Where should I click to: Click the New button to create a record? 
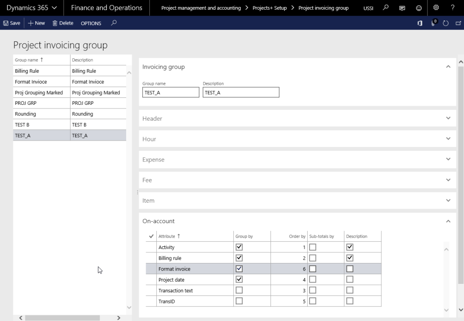tap(36, 23)
